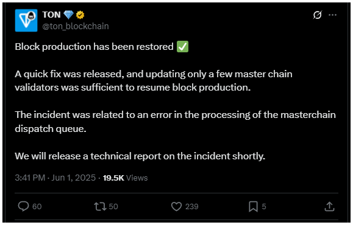
Task: Click the gold verified badge
Action: pos(80,15)
